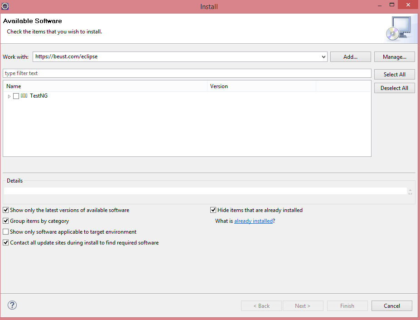Screen dimensions: 420x320
Task: Click the Name column header
Action: pos(105,86)
